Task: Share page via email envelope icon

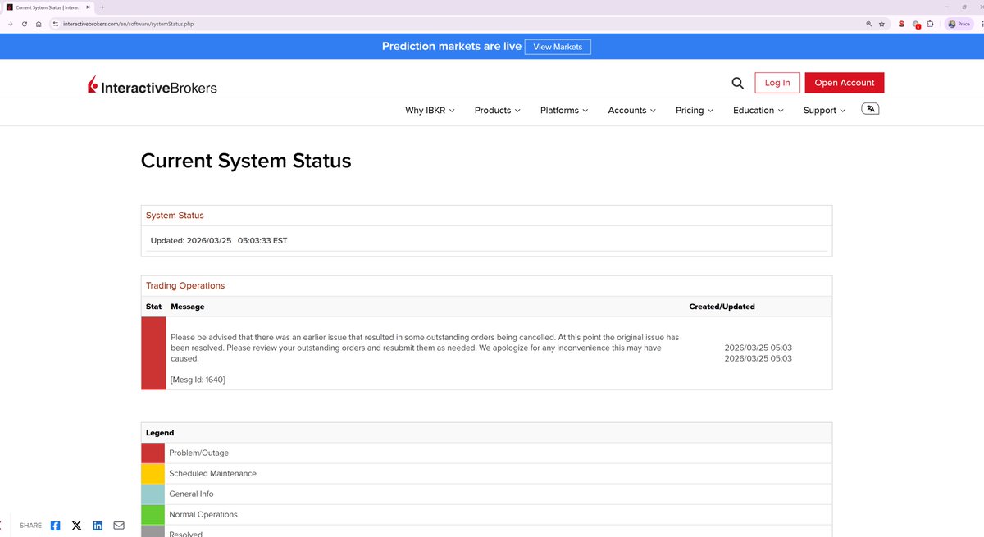Action: [x=119, y=526]
